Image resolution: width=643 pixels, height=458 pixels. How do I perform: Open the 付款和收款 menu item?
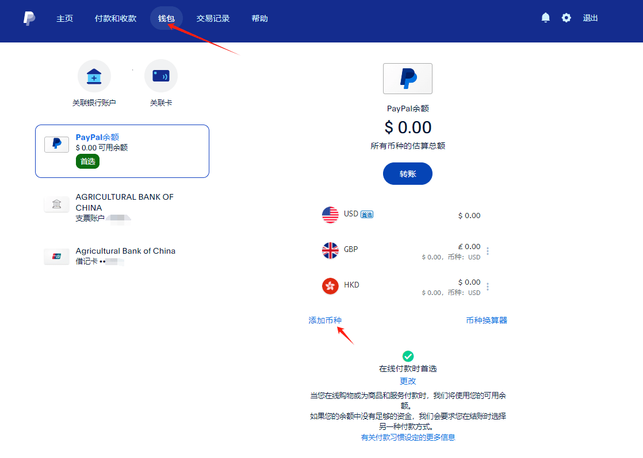tap(115, 18)
